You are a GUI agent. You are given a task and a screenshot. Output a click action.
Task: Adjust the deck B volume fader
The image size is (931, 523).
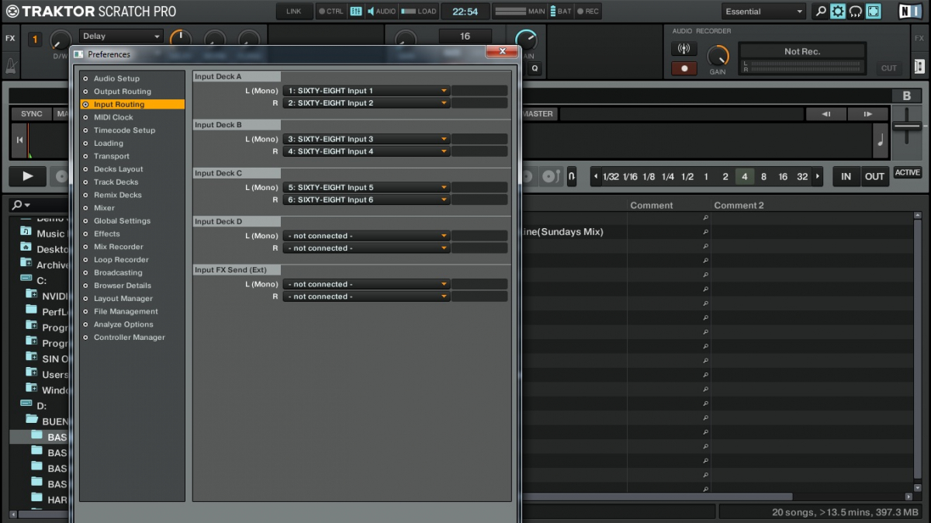tap(907, 126)
